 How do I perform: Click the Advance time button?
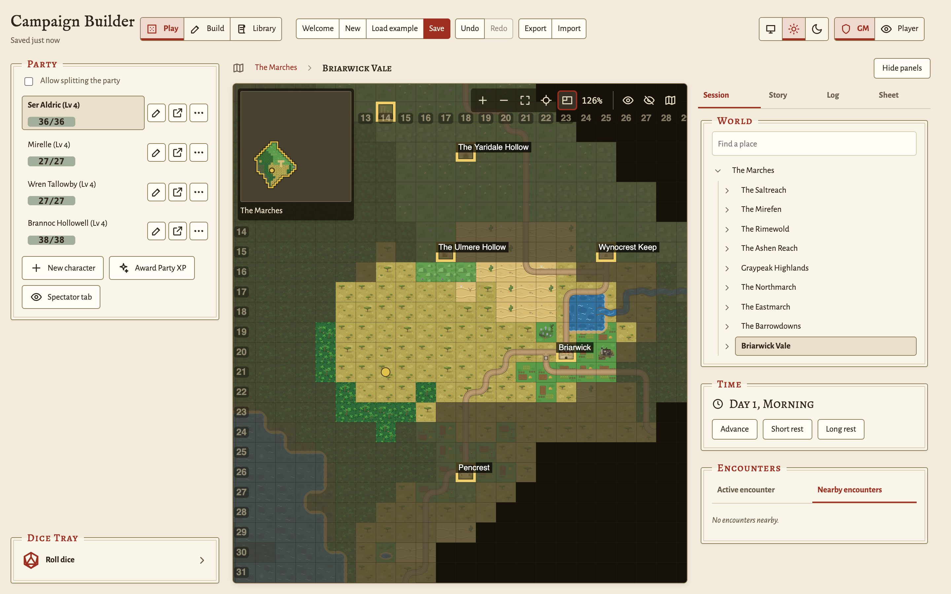[x=734, y=429]
